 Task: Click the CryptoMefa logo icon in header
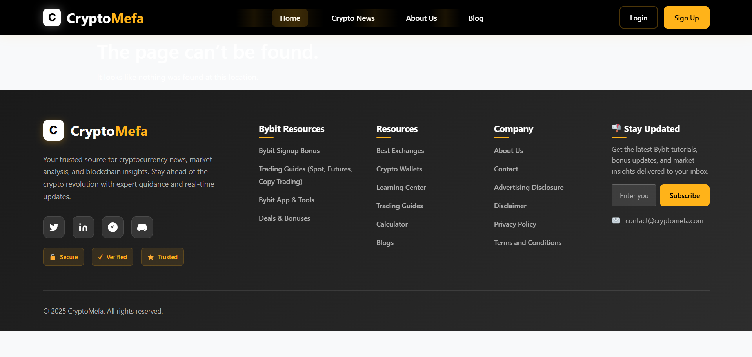click(x=52, y=18)
